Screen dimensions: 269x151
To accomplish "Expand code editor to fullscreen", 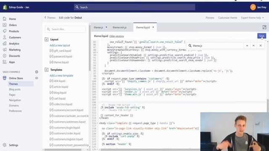I will point(264,27).
